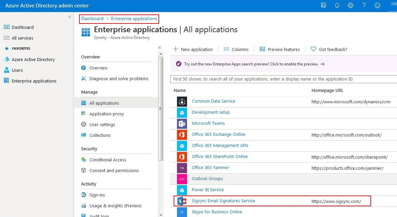Viewport: 397px width, 217px height.
Task: Collapse the left navigation pane with the chevron
Action: (x=70, y=16)
